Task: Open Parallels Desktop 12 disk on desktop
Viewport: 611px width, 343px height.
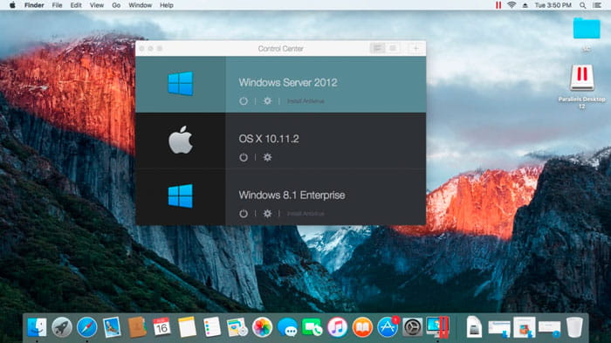Action: tap(582, 78)
